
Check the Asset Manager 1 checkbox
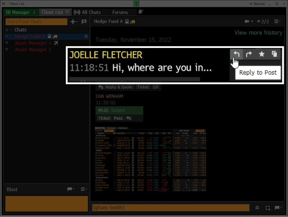[6, 43]
